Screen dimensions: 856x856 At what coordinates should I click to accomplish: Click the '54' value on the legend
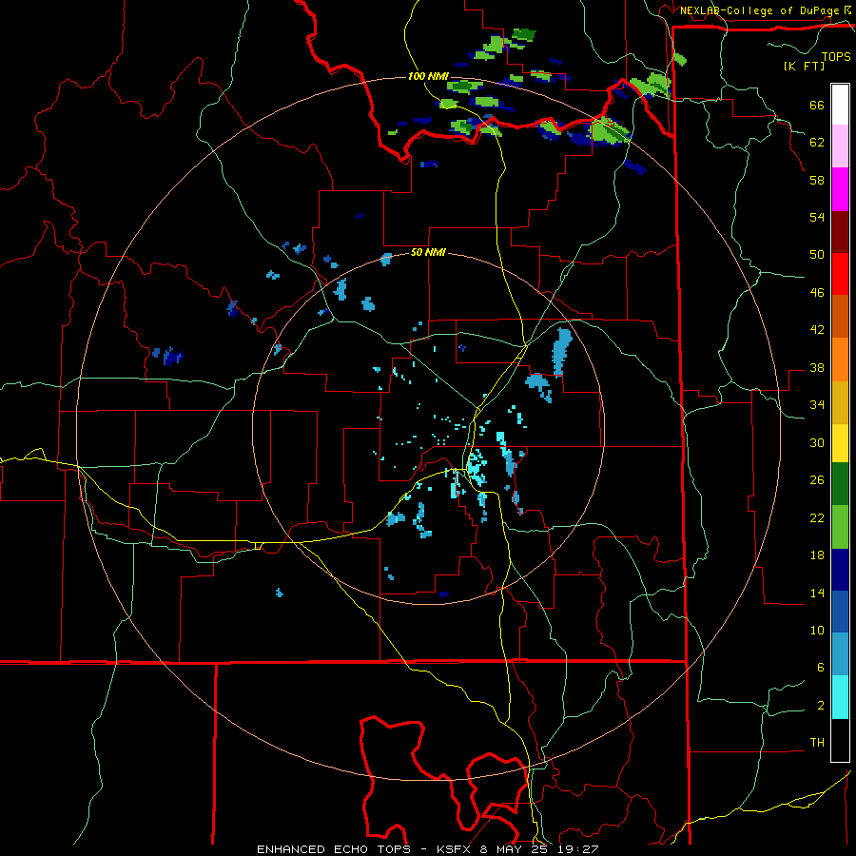pyautogui.click(x=817, y=217)
